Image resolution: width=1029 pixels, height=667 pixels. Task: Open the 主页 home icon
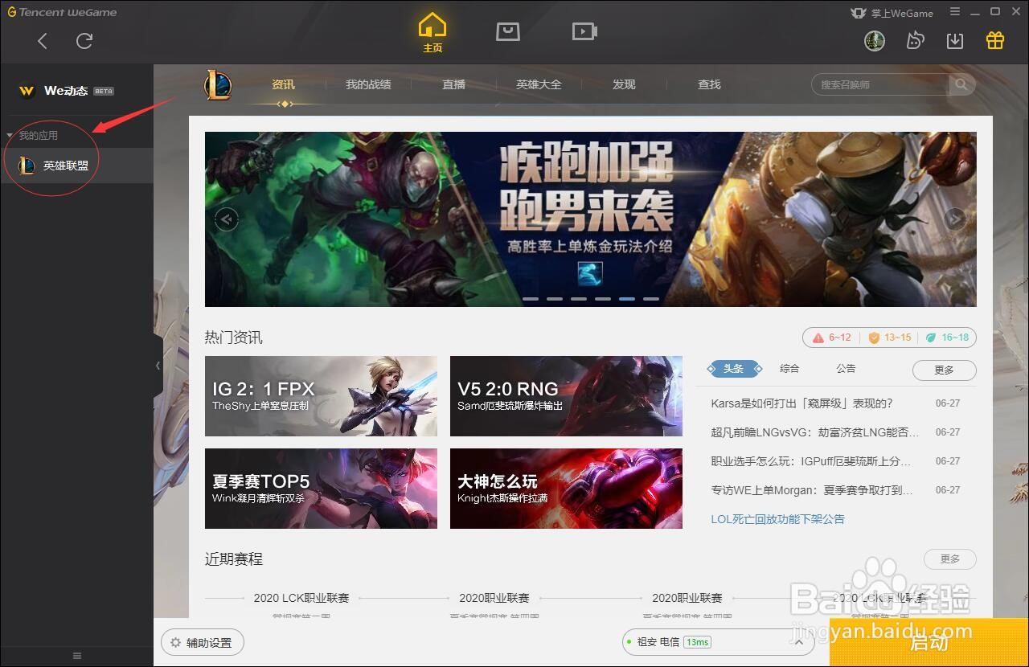click(433, 32)
